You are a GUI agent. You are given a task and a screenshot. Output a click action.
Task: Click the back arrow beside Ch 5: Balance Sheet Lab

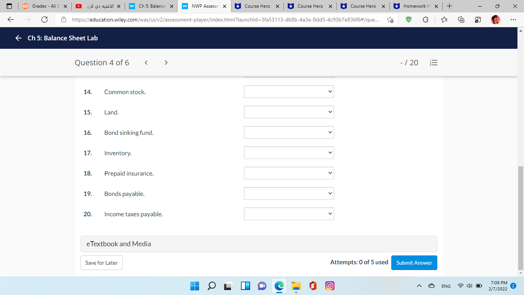coord(18,38)
